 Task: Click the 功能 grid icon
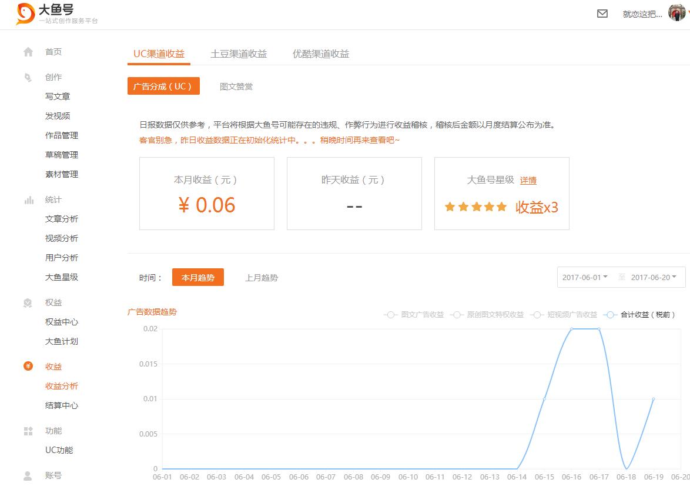tap(28, 430)
